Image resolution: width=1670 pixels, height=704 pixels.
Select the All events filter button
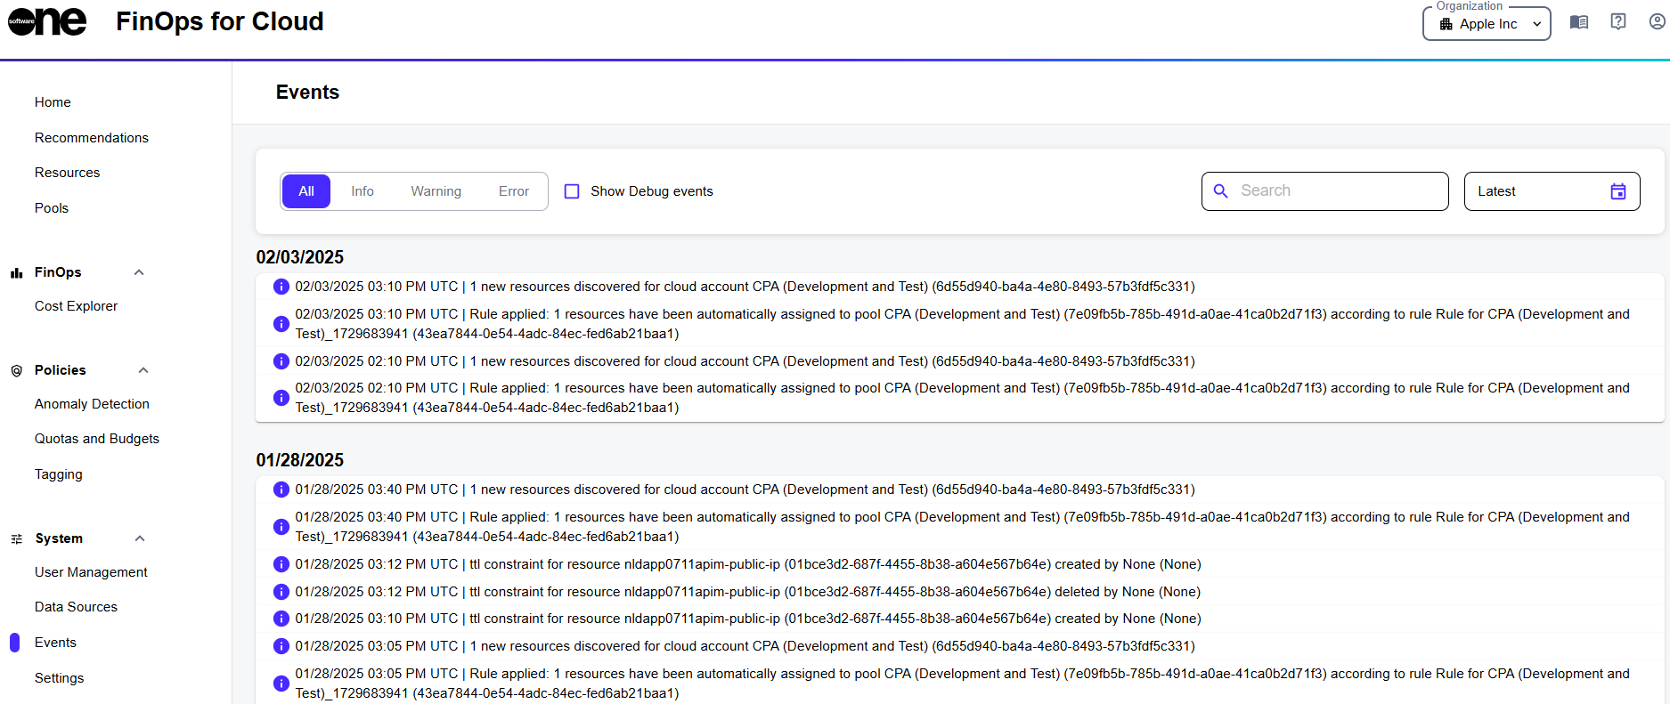(x=306, y=191)
